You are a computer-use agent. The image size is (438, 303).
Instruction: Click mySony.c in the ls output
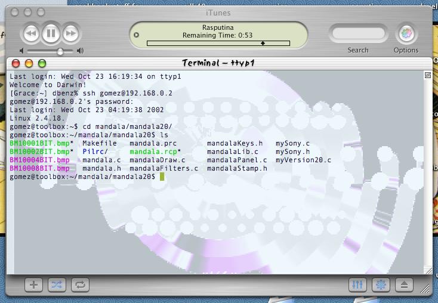coord(292,143)
